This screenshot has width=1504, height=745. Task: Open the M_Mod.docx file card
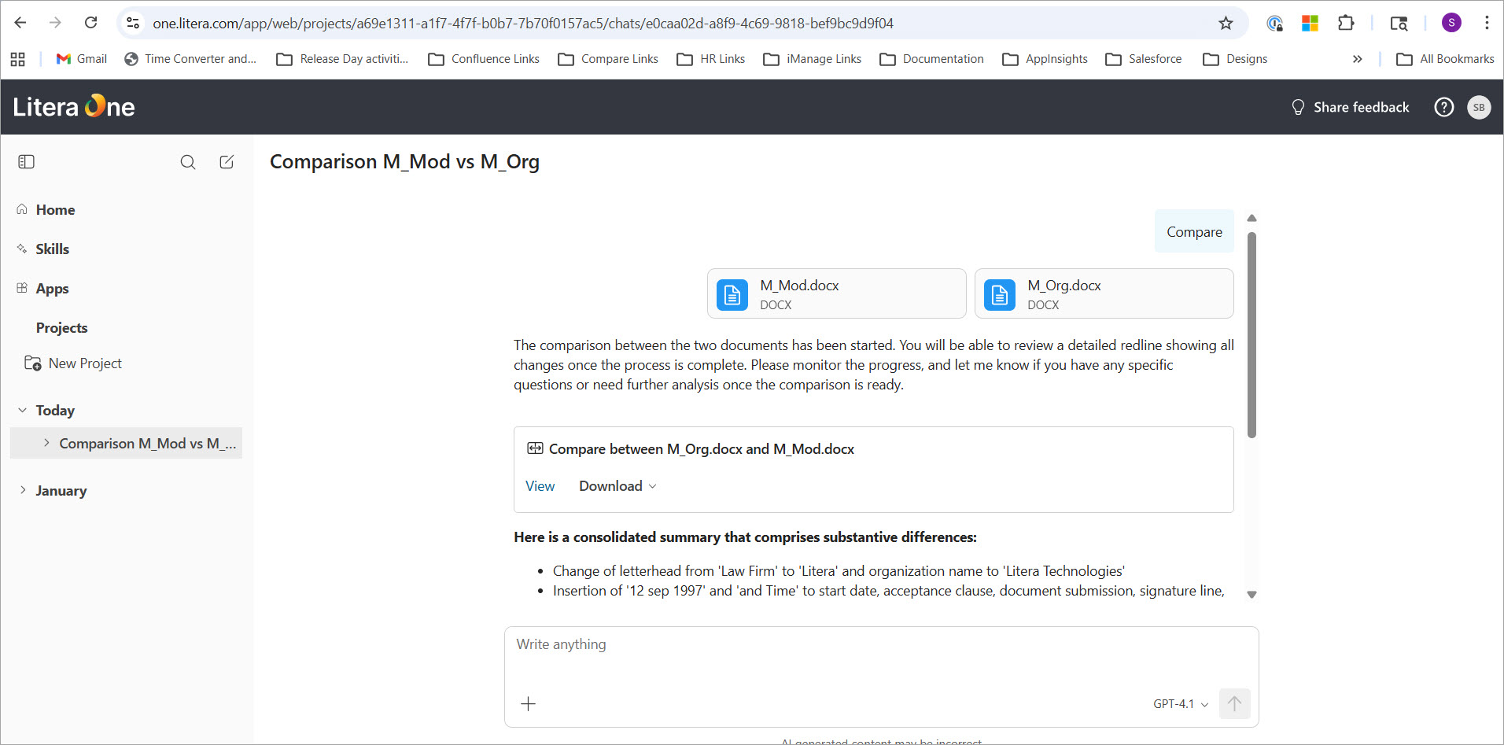[836, 293]
